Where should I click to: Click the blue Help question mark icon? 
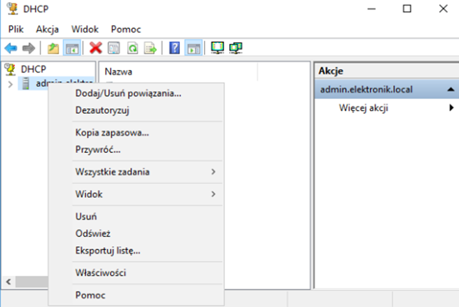point(175,49)
